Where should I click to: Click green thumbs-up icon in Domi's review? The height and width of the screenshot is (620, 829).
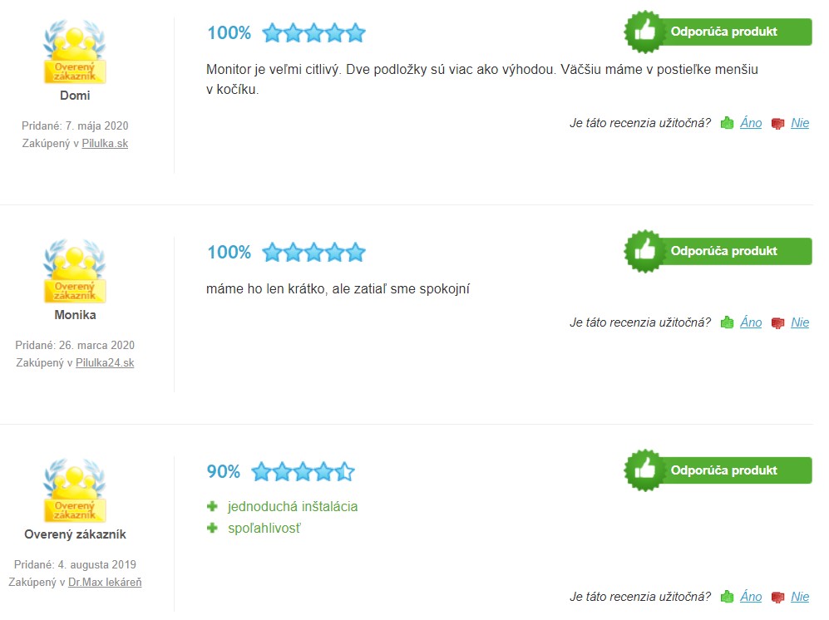[x=727, y=123]
